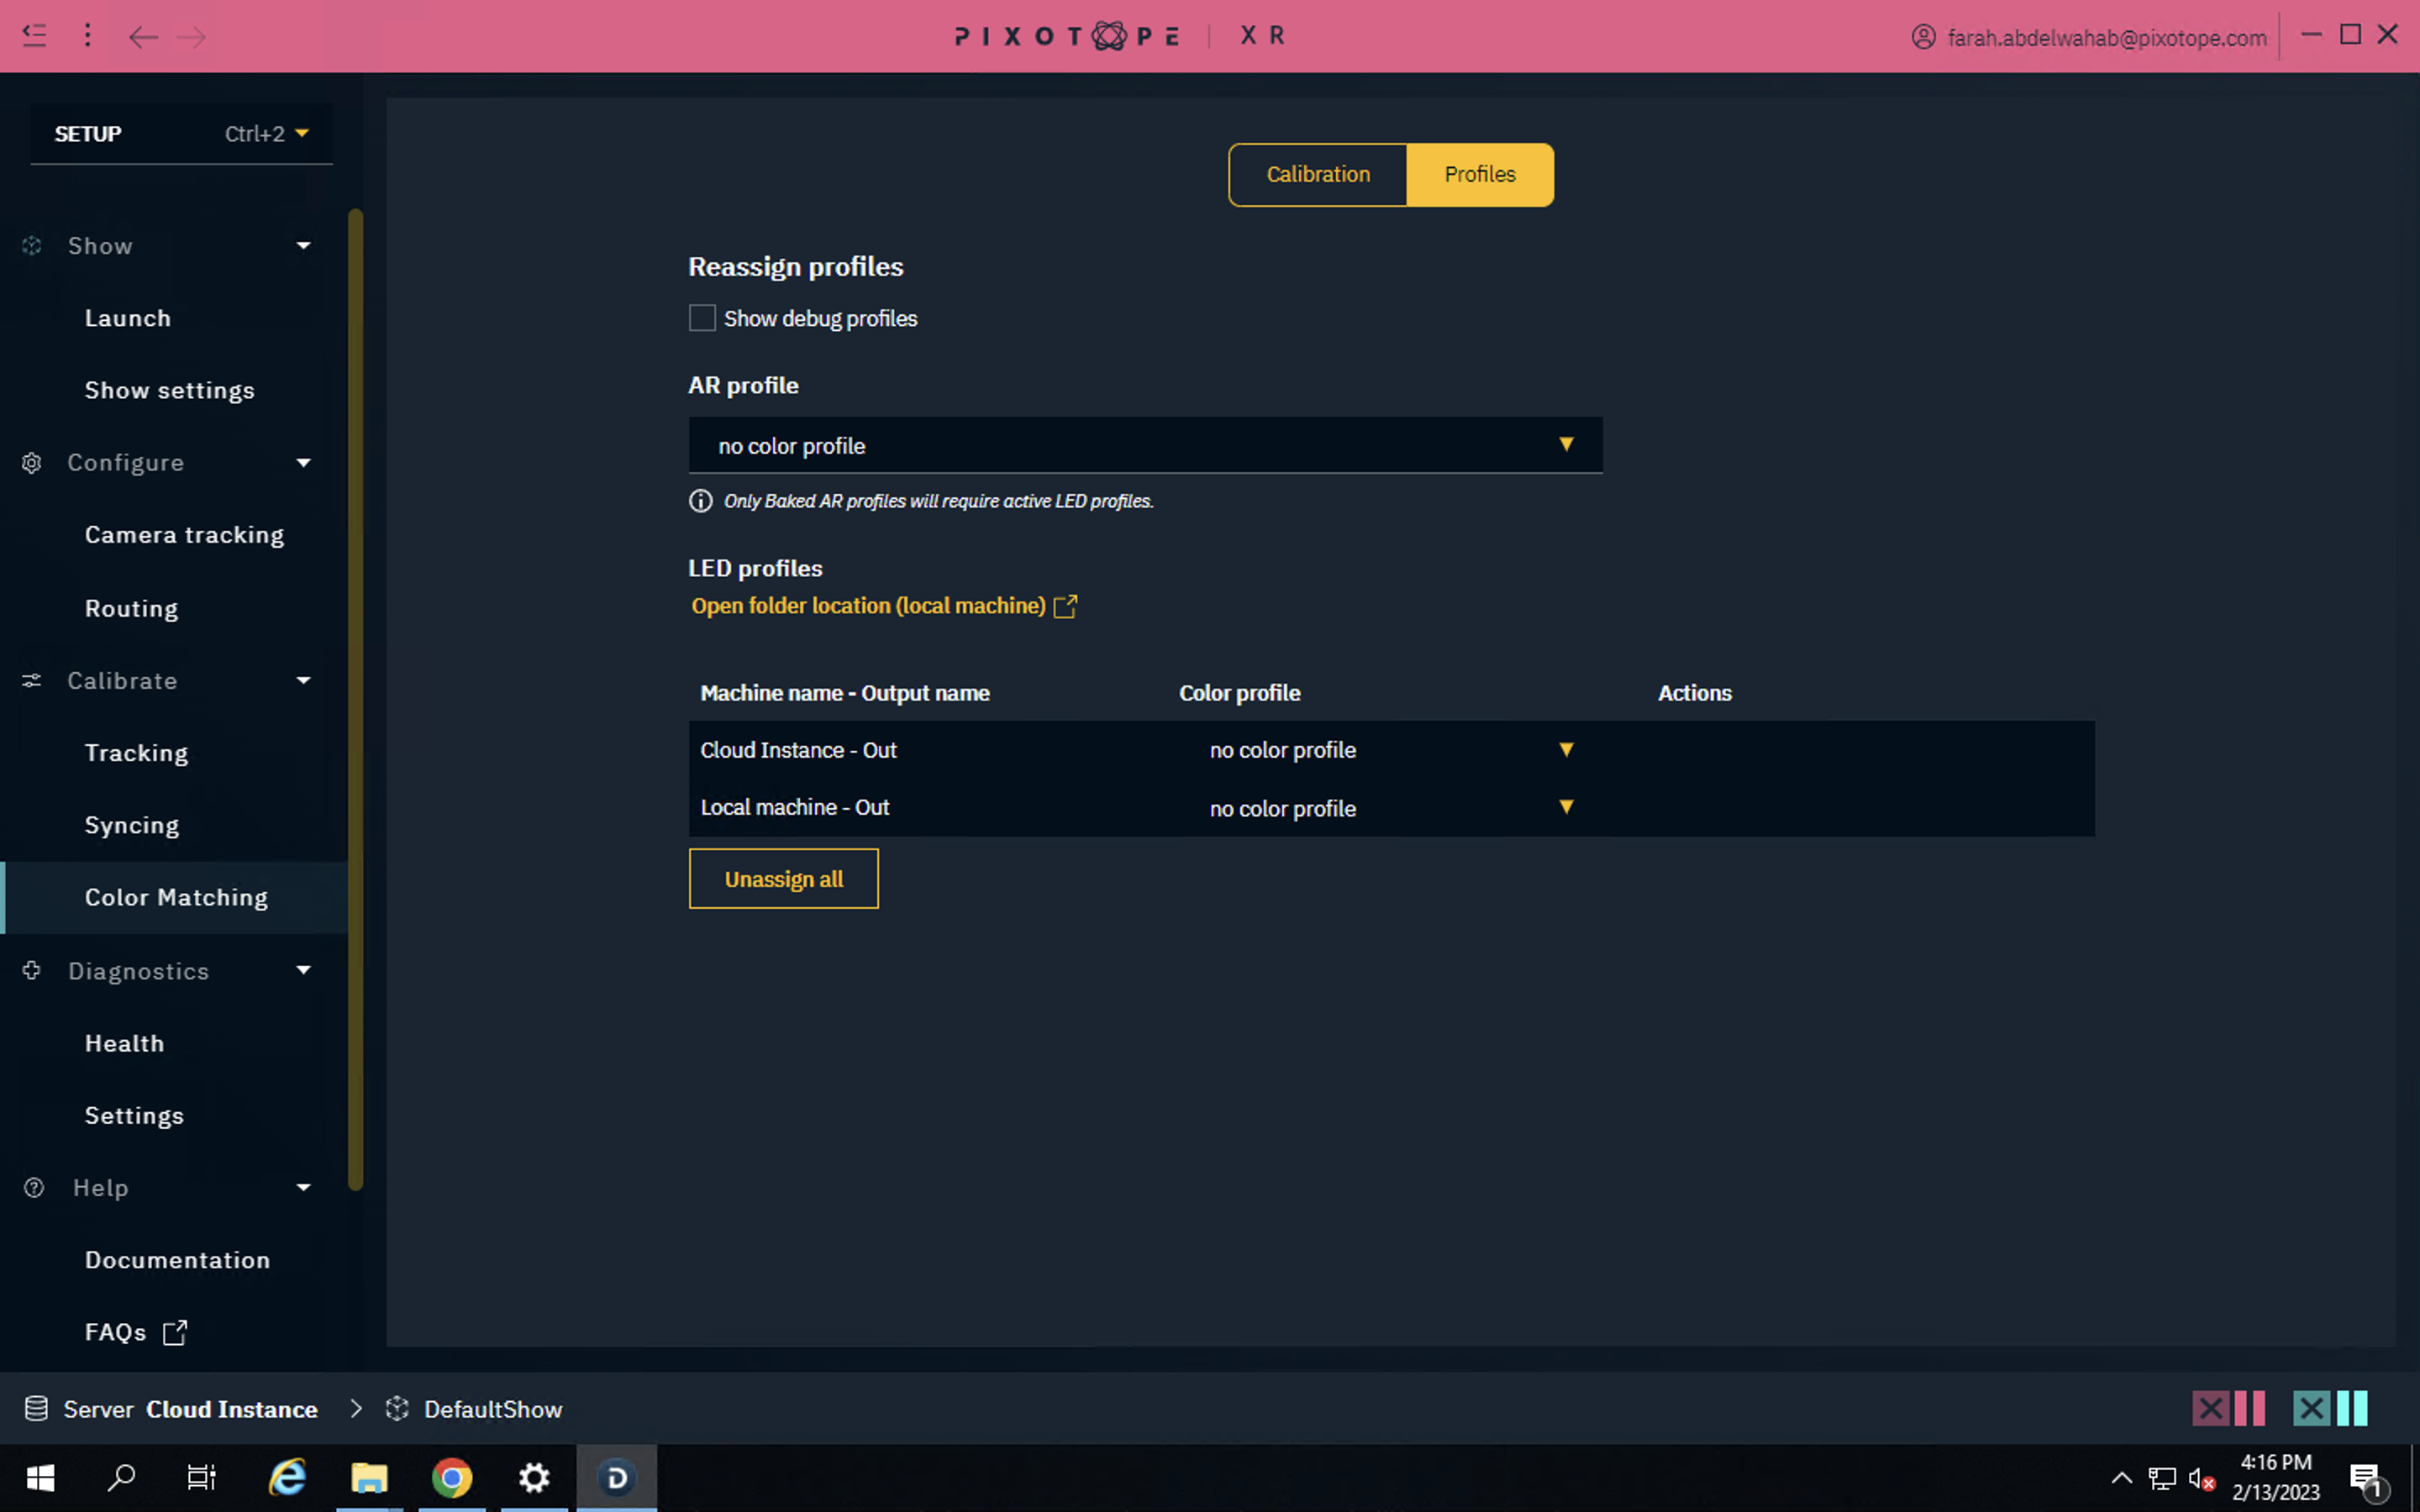Open the notification center icon
Image resolution: width=2420 pixels, height=1512 pixels.
(x=2367, y=1478)
